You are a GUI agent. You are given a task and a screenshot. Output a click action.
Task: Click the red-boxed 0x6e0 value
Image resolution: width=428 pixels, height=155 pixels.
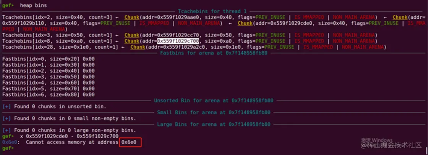click(x=130, y=142)
